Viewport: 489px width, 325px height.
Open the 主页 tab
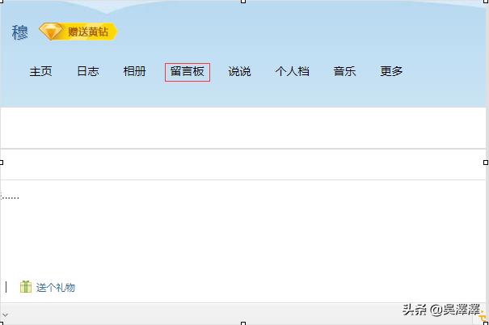pyautogui.click(x=41, y=71)
